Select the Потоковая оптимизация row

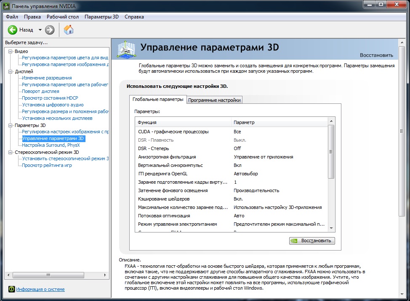point(231,216)
